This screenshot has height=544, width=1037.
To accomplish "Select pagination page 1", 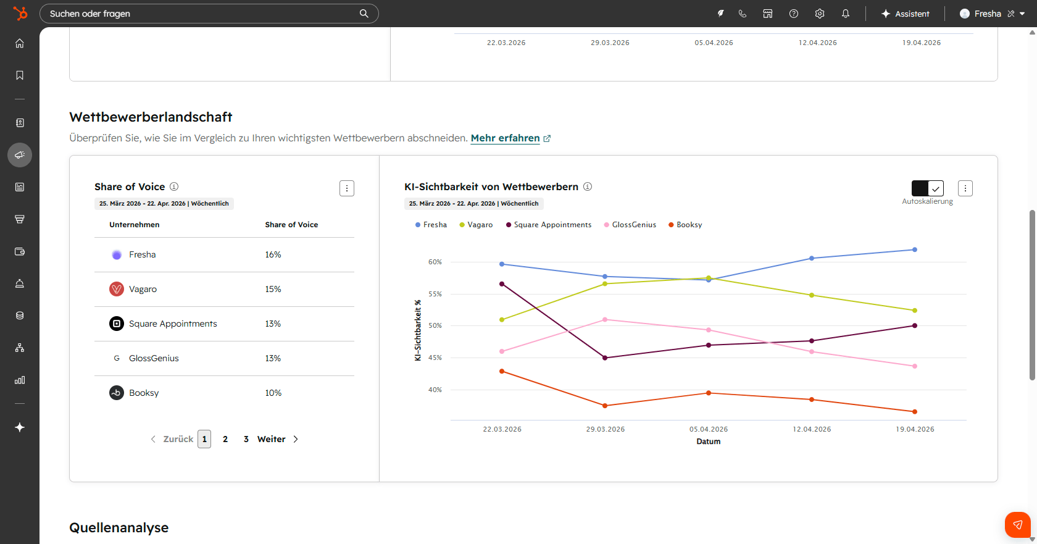I will (x=204, y=439).
